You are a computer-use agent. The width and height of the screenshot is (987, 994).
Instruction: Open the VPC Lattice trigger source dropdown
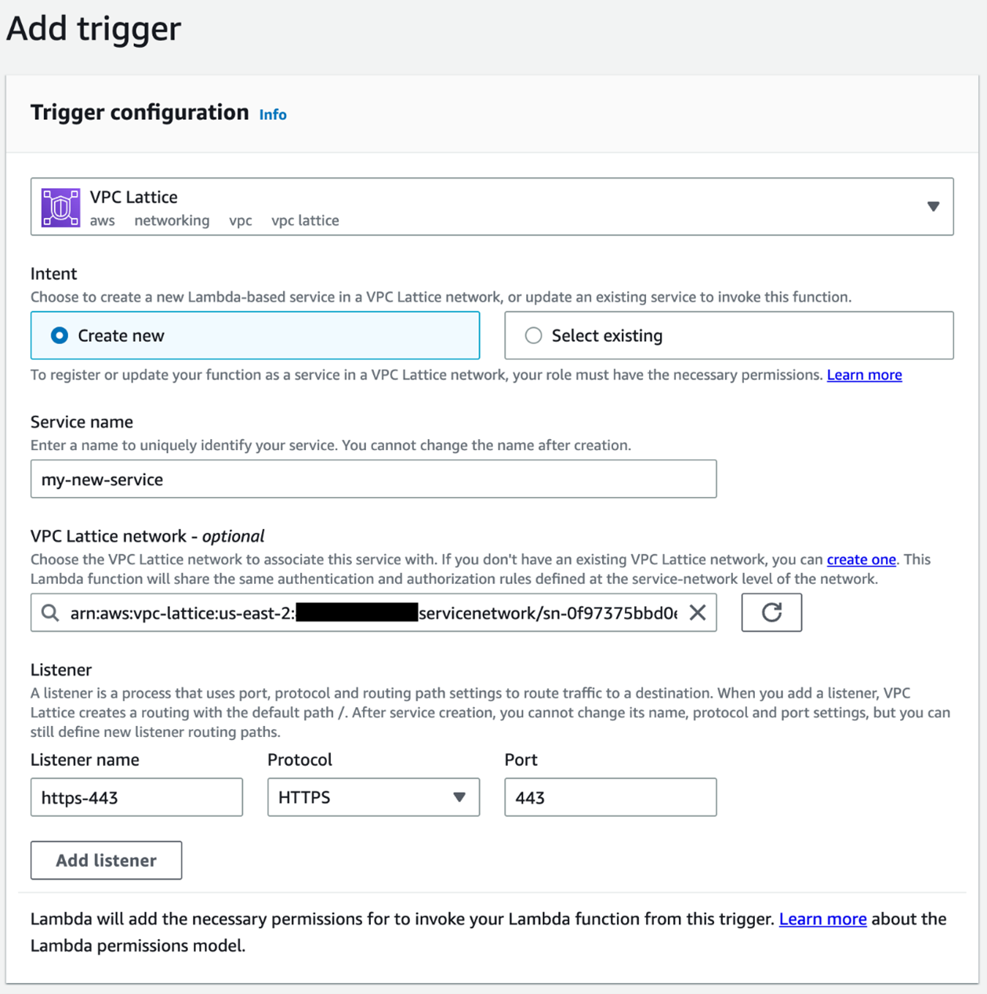(x=492, y=207)
